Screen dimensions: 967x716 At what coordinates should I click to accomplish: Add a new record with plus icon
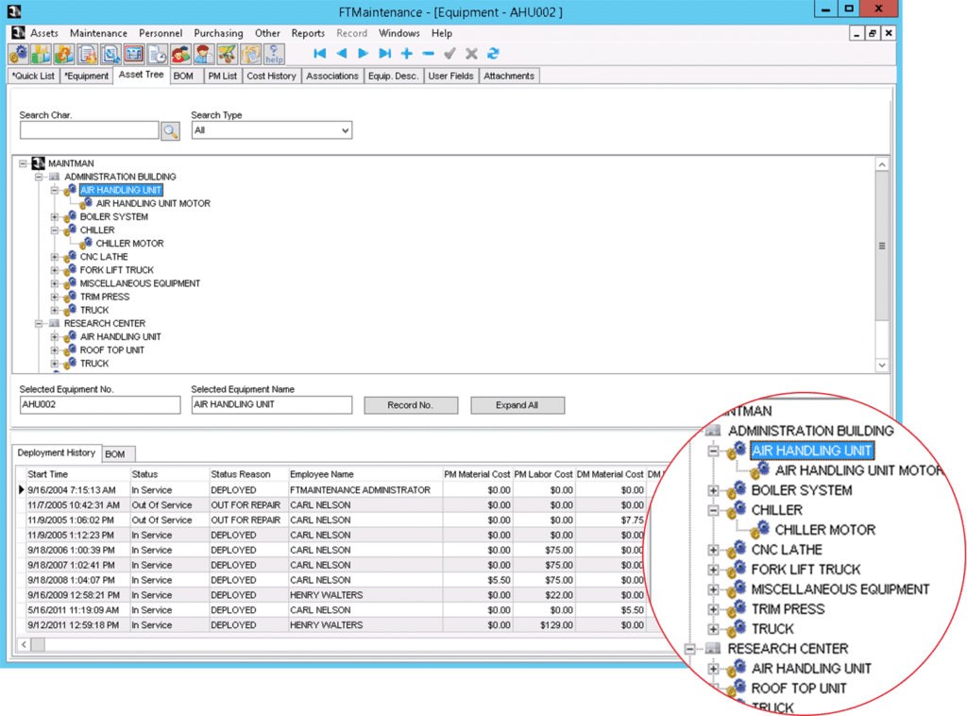coord(406,54)
